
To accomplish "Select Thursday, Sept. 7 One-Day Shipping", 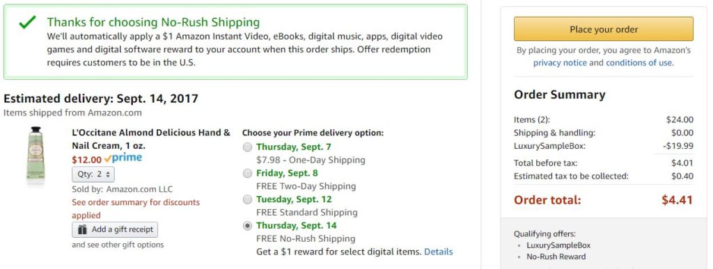I will (247, 147).
